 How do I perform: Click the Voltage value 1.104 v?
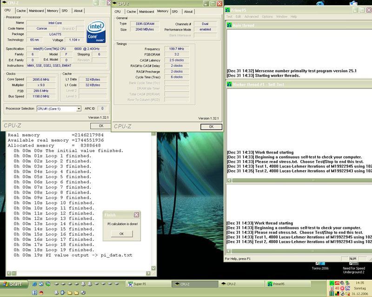coord(74,40)
